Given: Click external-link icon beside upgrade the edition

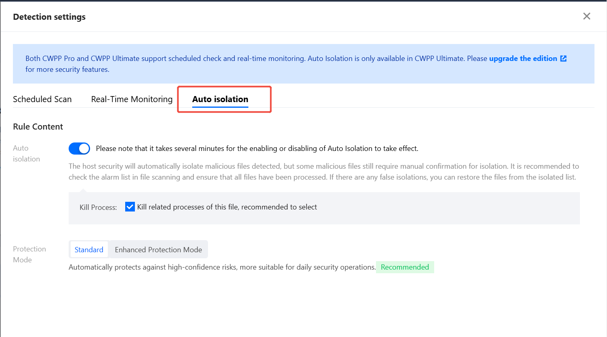Looking at the screenshot, I should coord(563,59).
